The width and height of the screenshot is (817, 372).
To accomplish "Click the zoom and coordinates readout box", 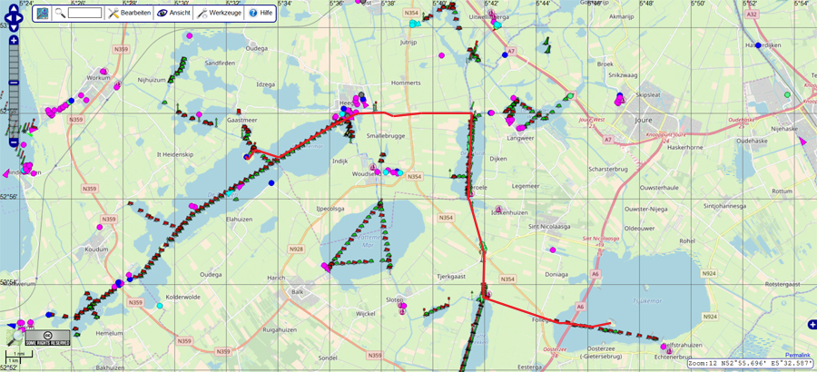I will tap(749, 363).
